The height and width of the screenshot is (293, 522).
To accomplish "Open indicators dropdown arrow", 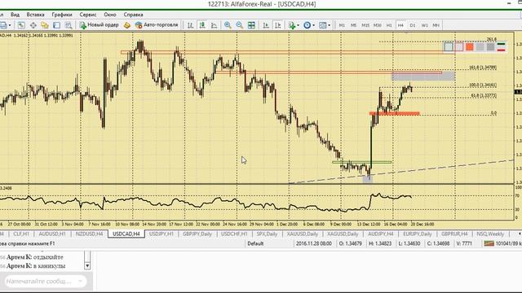I will tap(298, 25).
